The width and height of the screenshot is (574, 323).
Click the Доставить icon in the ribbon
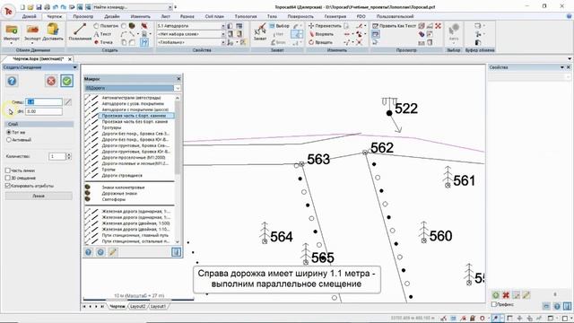point(53,30)
